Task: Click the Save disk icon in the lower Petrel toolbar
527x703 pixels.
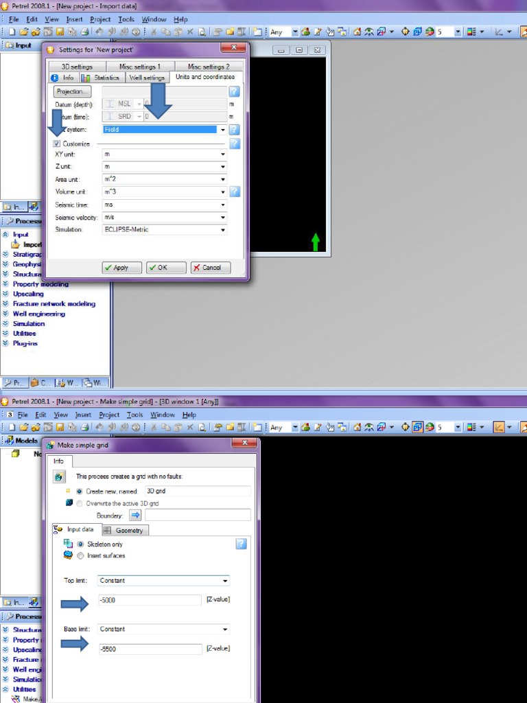Action: tap(60, 427)
